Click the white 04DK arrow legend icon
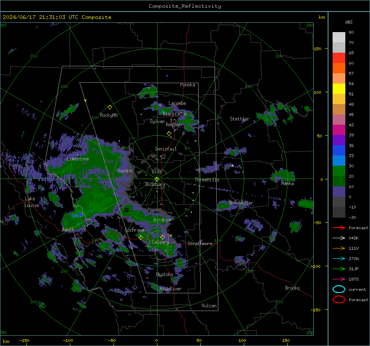This screenshot has height=346, width=370. click(339, 238)
